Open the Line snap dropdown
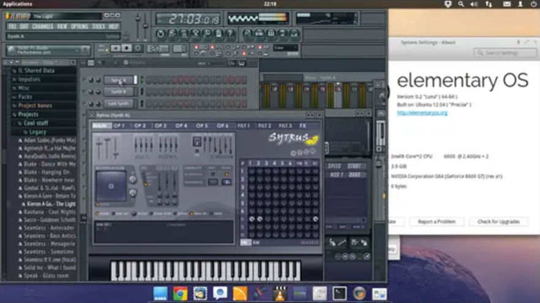Viewport: 540px width, 303px height. pyautogui.click(x=285, y=48)
